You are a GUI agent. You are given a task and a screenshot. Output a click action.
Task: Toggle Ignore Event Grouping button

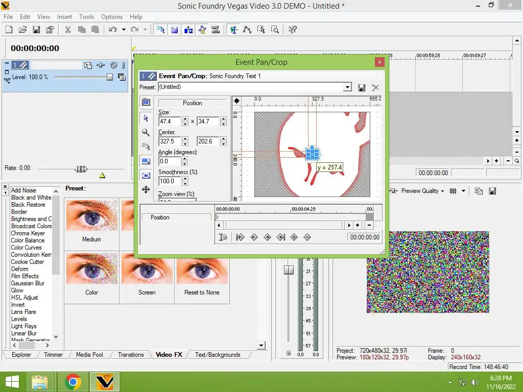pyautogui.click(x=216, y=30)
